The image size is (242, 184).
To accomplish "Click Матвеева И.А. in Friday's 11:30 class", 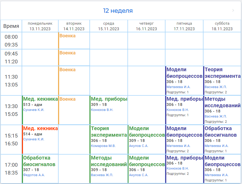I will coord(178,87).
